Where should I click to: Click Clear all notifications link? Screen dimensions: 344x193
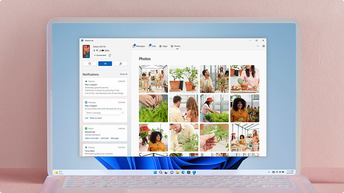[x=123, y=74]
